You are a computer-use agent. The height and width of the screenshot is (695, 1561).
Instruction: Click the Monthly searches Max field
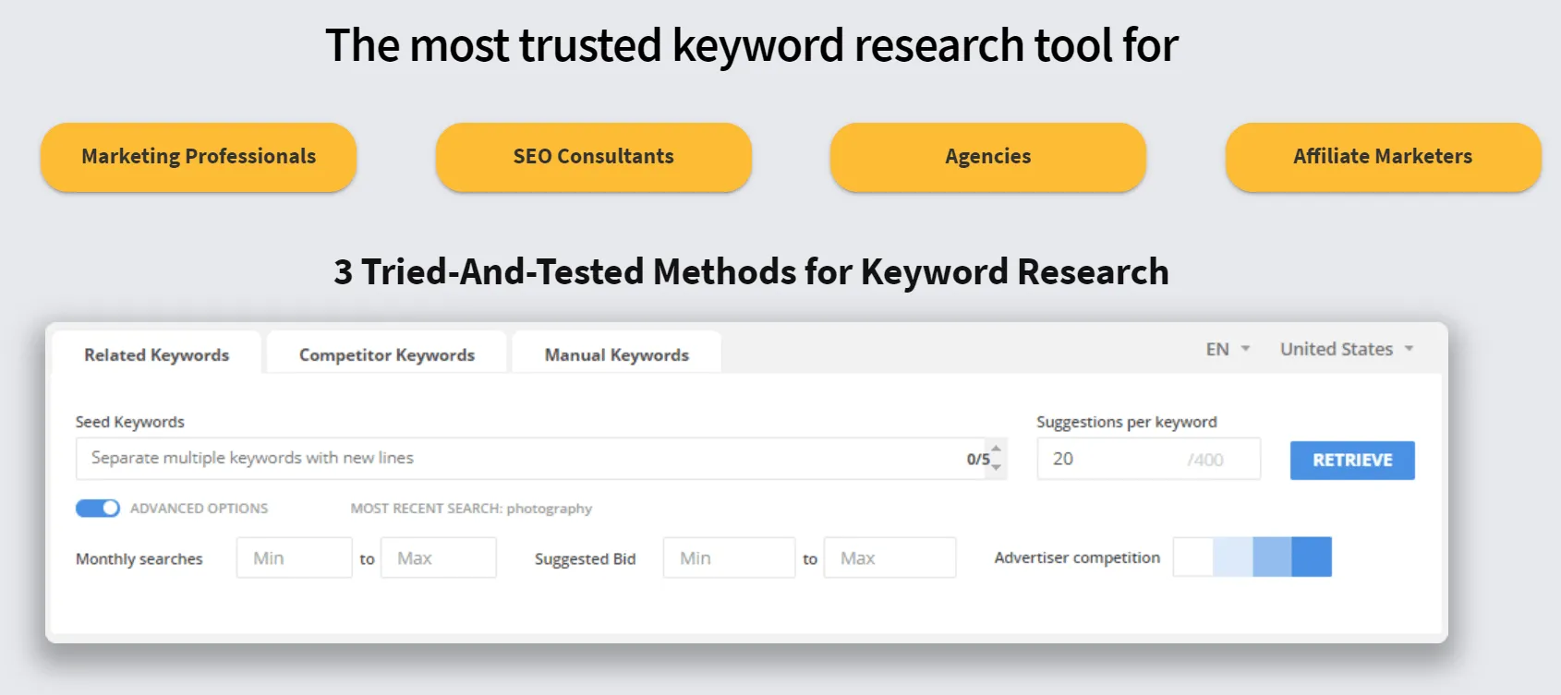[438, 558]
